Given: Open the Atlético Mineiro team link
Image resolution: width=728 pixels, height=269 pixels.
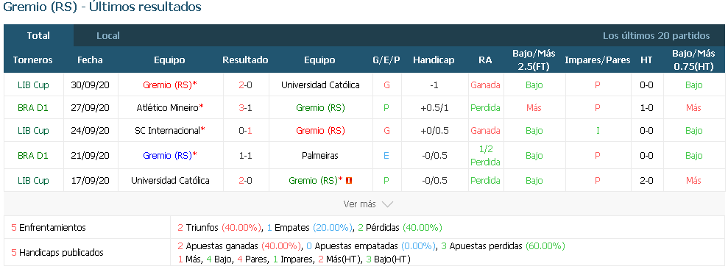Looking at the screenshot, I should tap(168, 107).
